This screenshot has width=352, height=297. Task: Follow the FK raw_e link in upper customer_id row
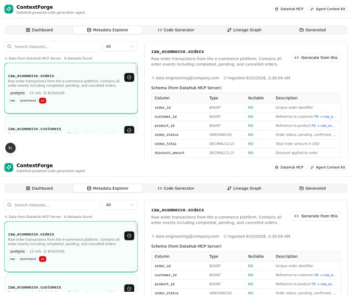click(x=326, y=117)
